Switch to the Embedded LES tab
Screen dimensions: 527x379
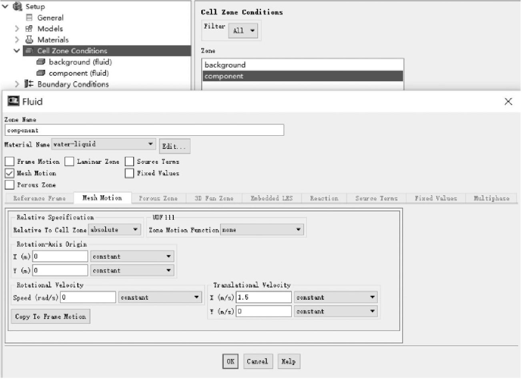(272, 198)
